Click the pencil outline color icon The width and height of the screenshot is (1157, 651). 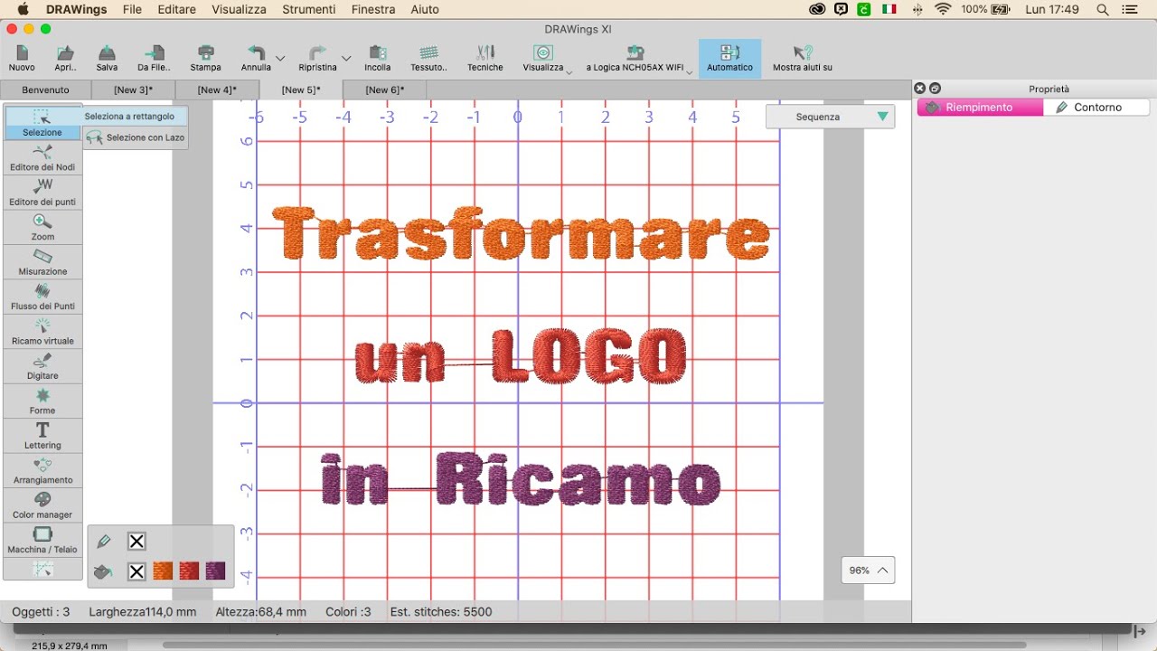pos(104,542)
